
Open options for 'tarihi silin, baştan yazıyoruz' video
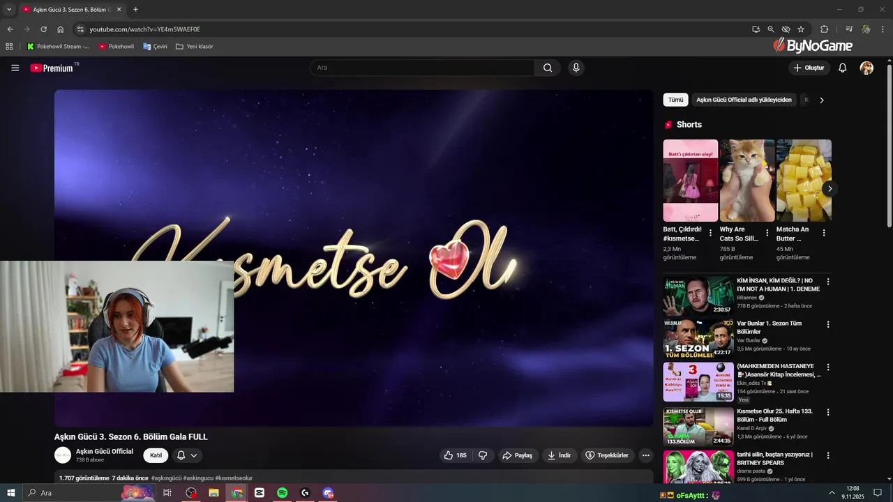[828, 455]
